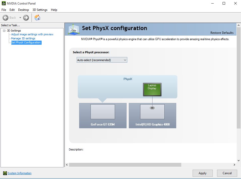Open the 3D Settings menu
The image size is (241, 179).
(x=40, y=10)
